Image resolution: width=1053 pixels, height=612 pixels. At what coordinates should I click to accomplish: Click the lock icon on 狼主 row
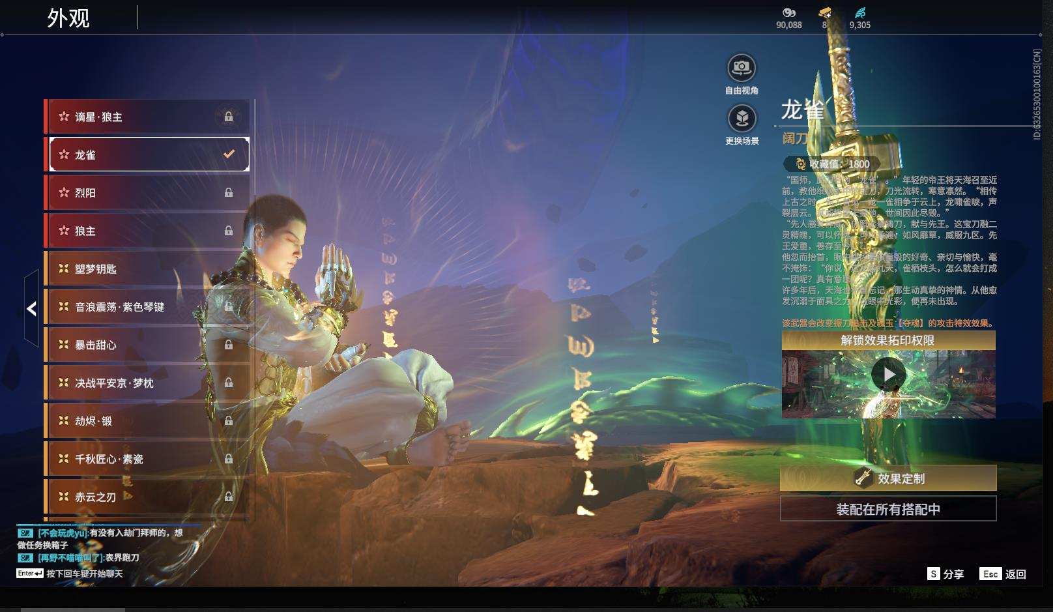(229, 231)
